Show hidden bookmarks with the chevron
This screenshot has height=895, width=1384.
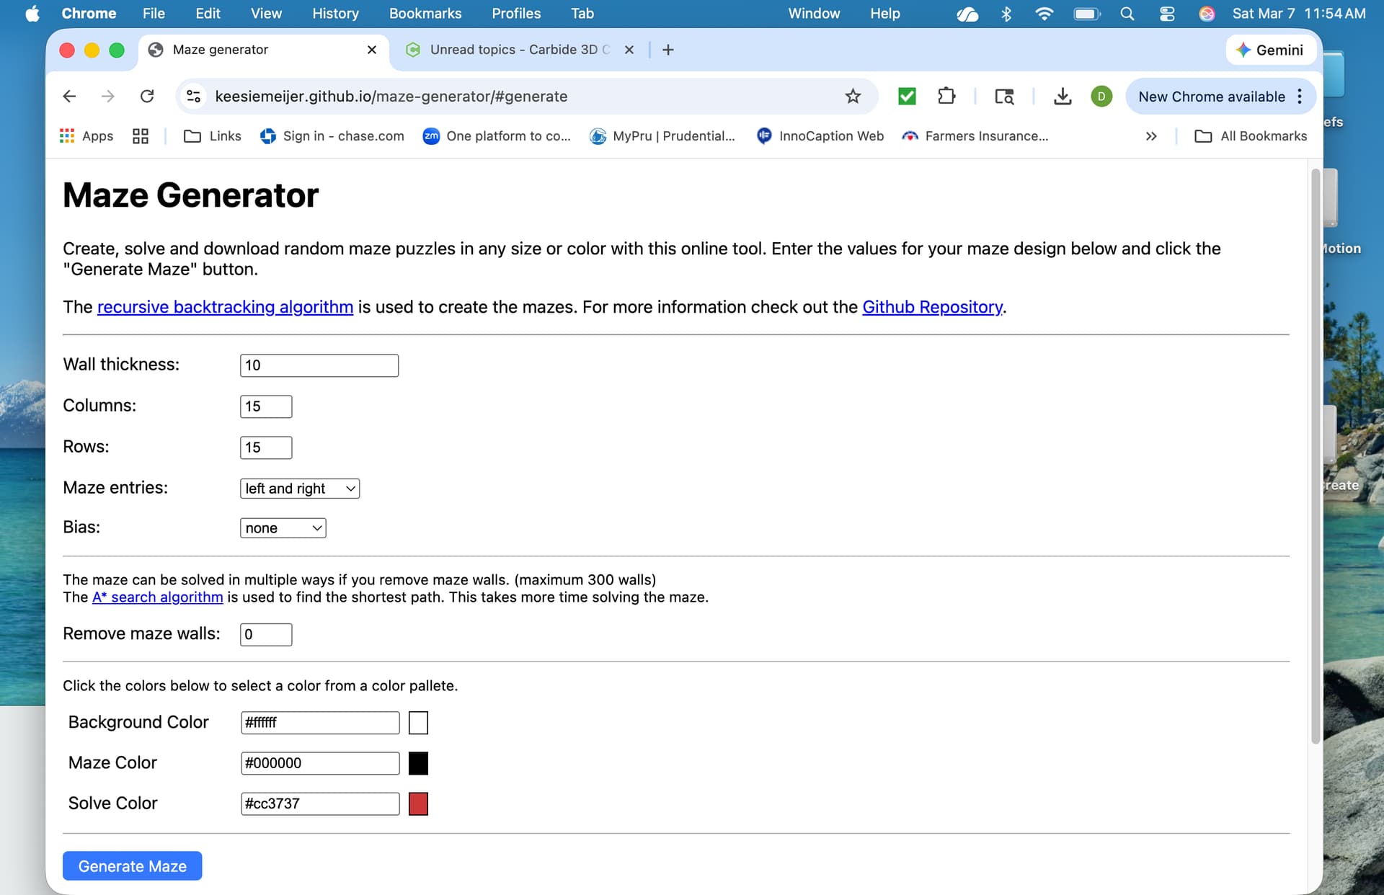1151,136
